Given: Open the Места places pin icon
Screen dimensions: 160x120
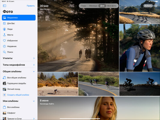Looking at the screenshot, I should coord(5,35).
